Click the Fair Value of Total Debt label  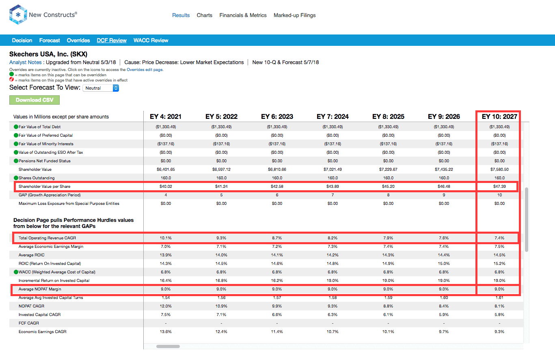point(39,127)
